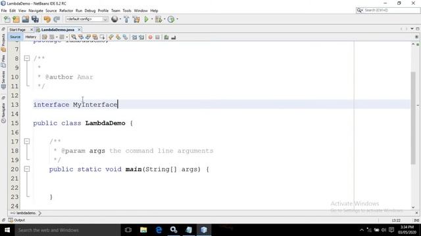Click the Find Selection magnifier icon
Viewport: 421px width, 236px height.
pyautogui.click(x=74, y=37)
